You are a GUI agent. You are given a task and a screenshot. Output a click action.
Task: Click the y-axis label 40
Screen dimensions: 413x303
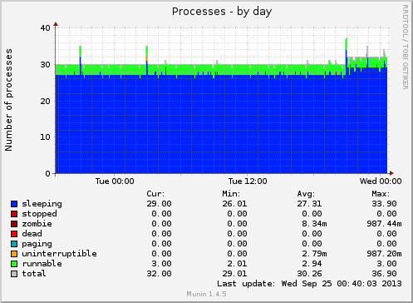(x=46, y=28)
